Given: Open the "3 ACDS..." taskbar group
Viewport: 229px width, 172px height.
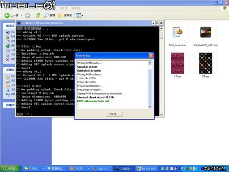Looking at the screenshot, I should [x=79, y=168].
